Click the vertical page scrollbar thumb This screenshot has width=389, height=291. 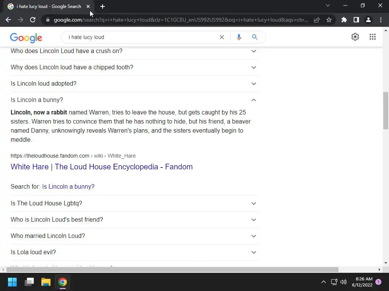tap(386, 110)
